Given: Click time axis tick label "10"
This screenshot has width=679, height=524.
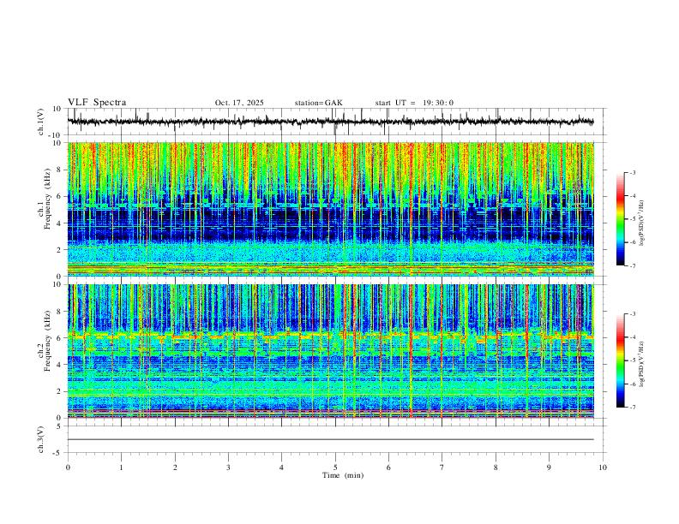Looking at the screenshot, I should [603, 467].
